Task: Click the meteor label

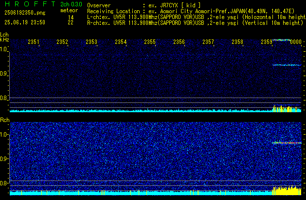Action: (x=69, y=10)
